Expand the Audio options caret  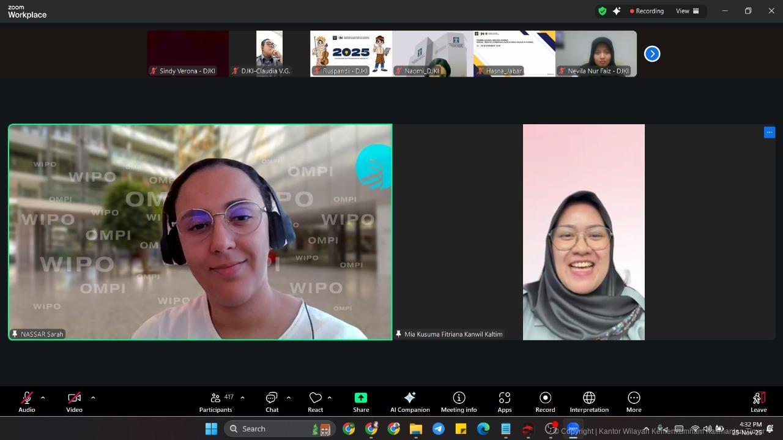[43, 398]
